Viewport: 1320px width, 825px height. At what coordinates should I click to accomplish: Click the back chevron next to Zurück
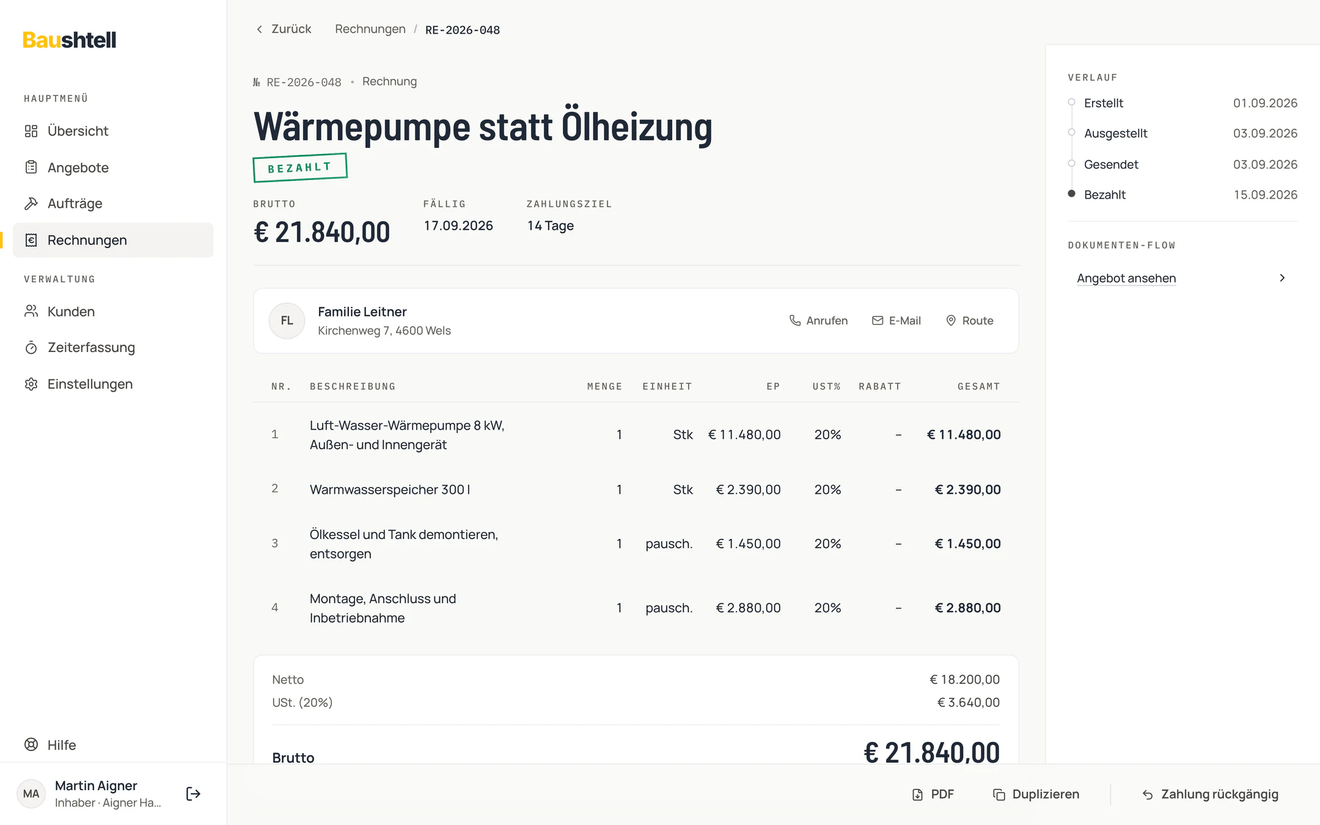(x=260, y=29)
